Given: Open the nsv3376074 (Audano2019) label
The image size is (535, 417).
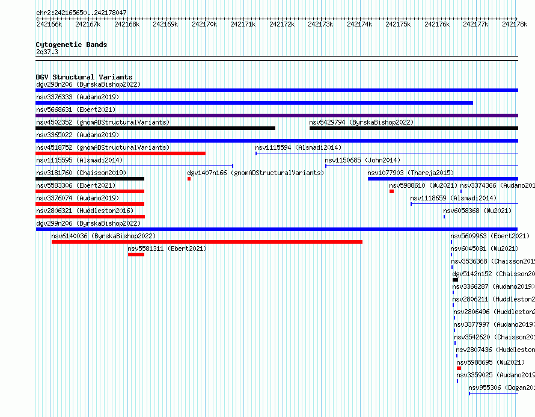Looking at the screenshot, I should coord(78,198).
